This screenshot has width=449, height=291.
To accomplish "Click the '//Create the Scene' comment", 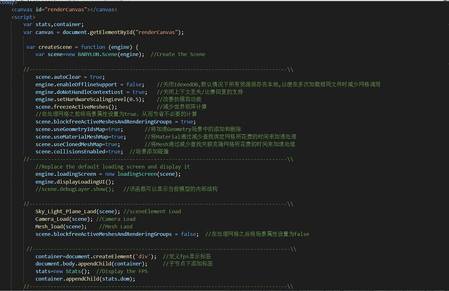I will 178,55.
